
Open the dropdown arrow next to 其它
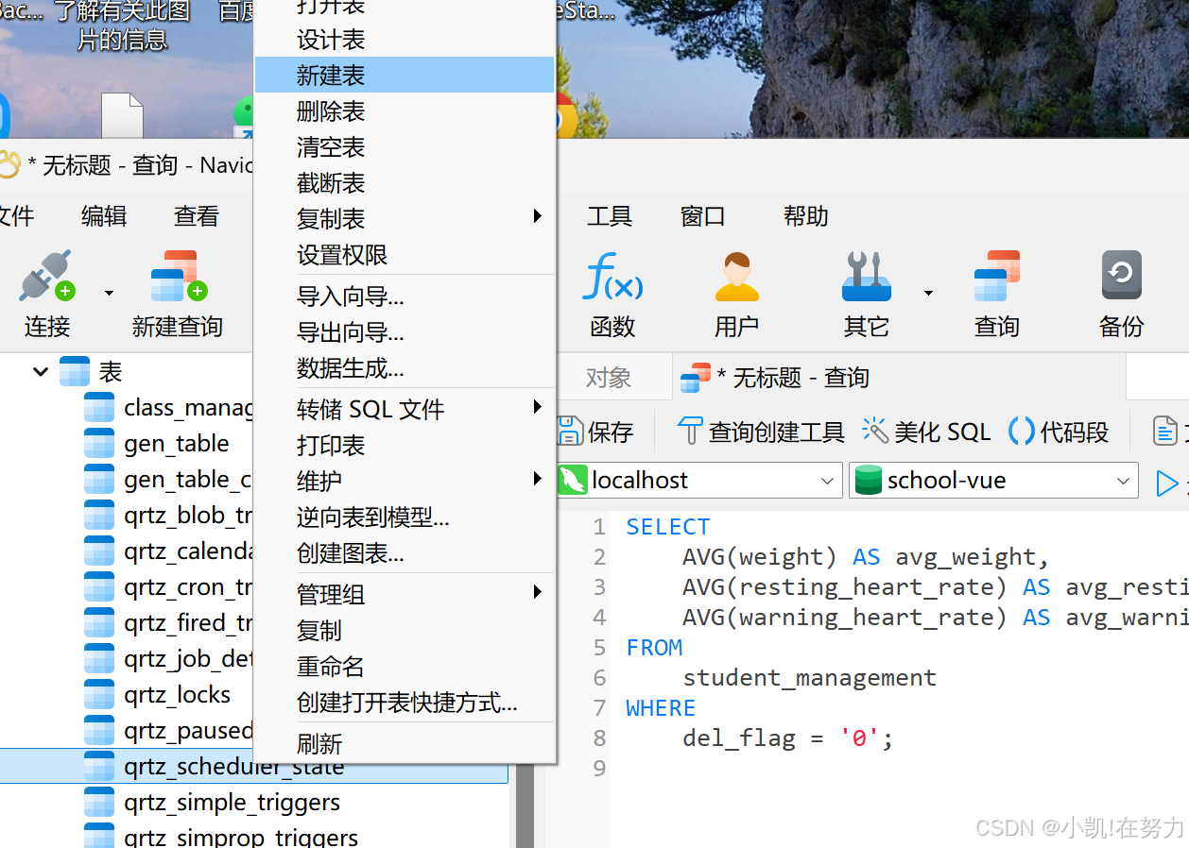tap(928, 293)
